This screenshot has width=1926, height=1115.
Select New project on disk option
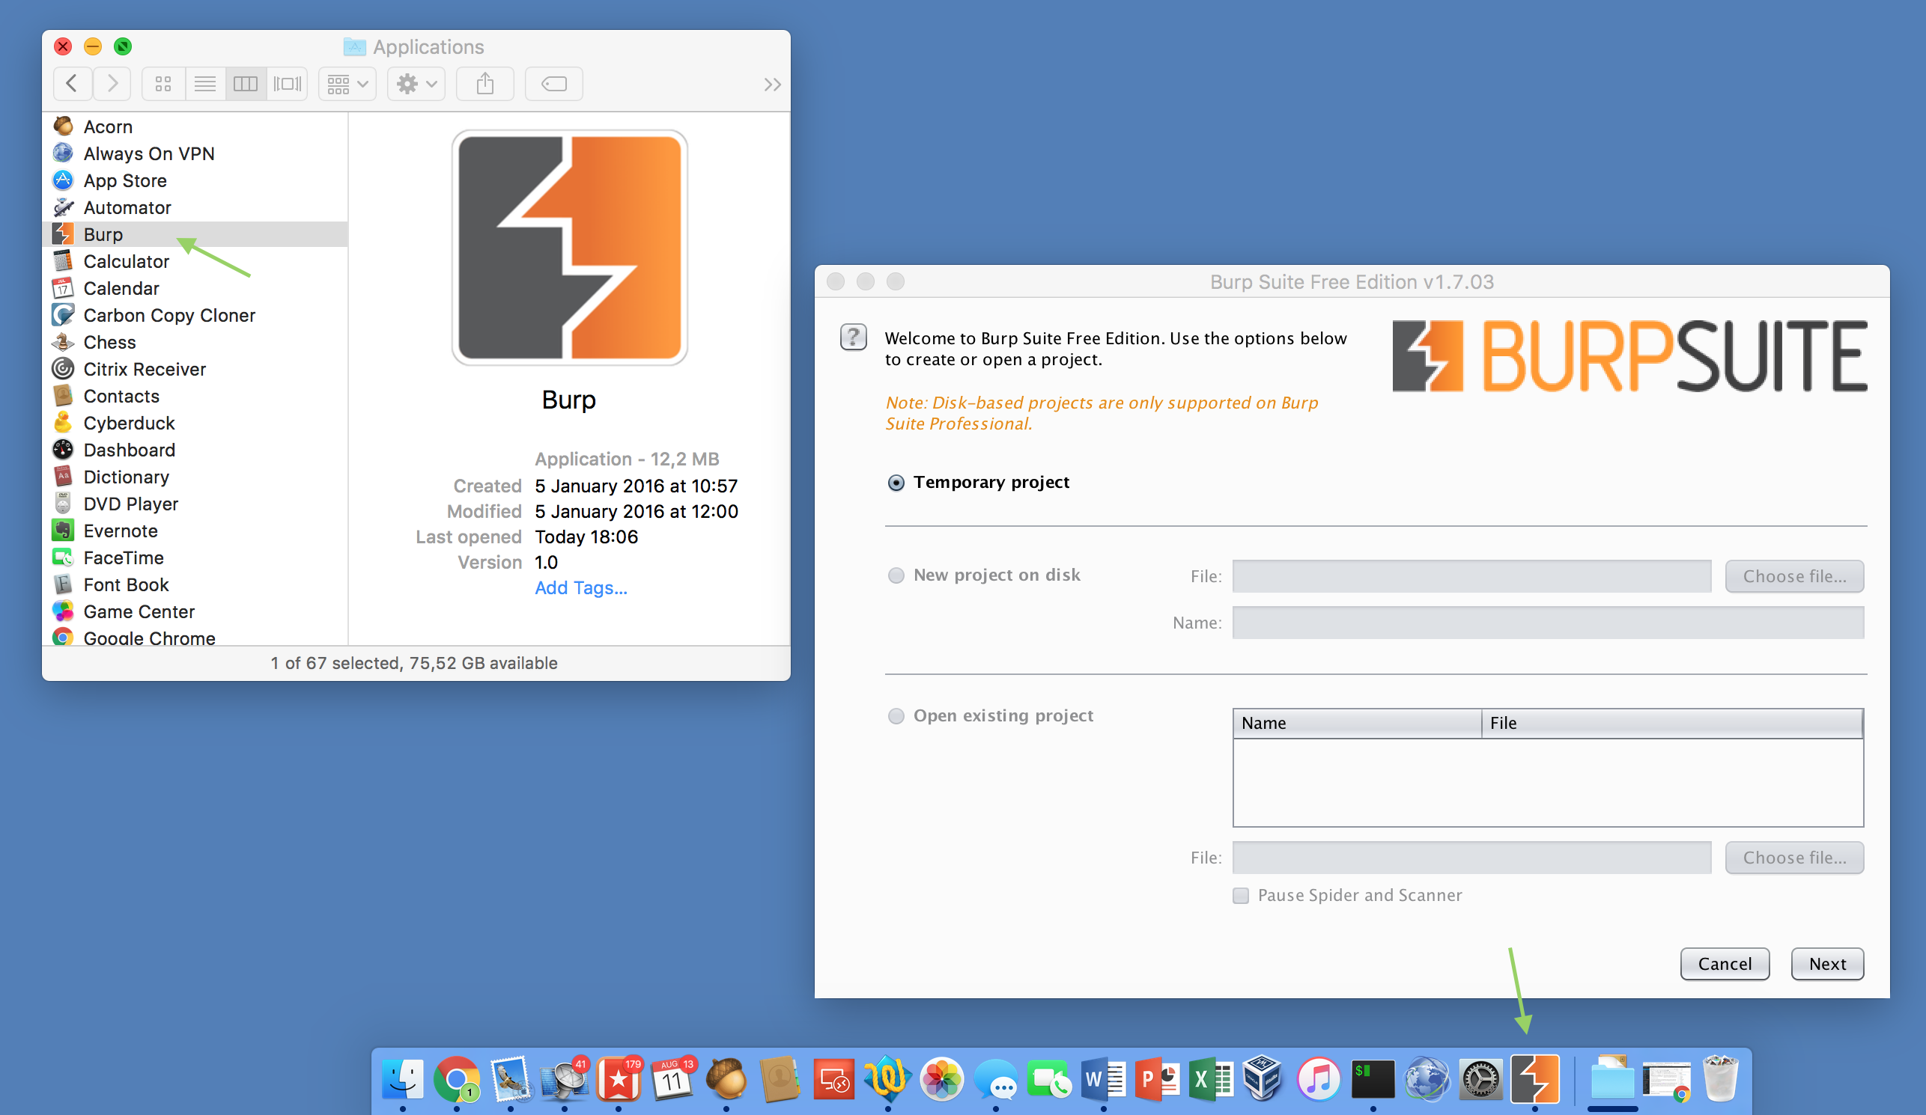896,575
